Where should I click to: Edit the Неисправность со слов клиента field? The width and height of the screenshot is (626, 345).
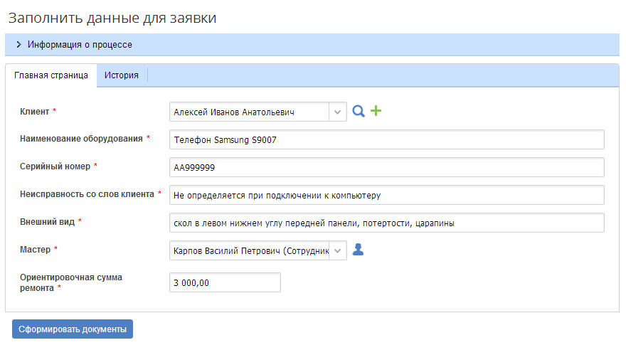pyautogui.click(x=386, y=195)
